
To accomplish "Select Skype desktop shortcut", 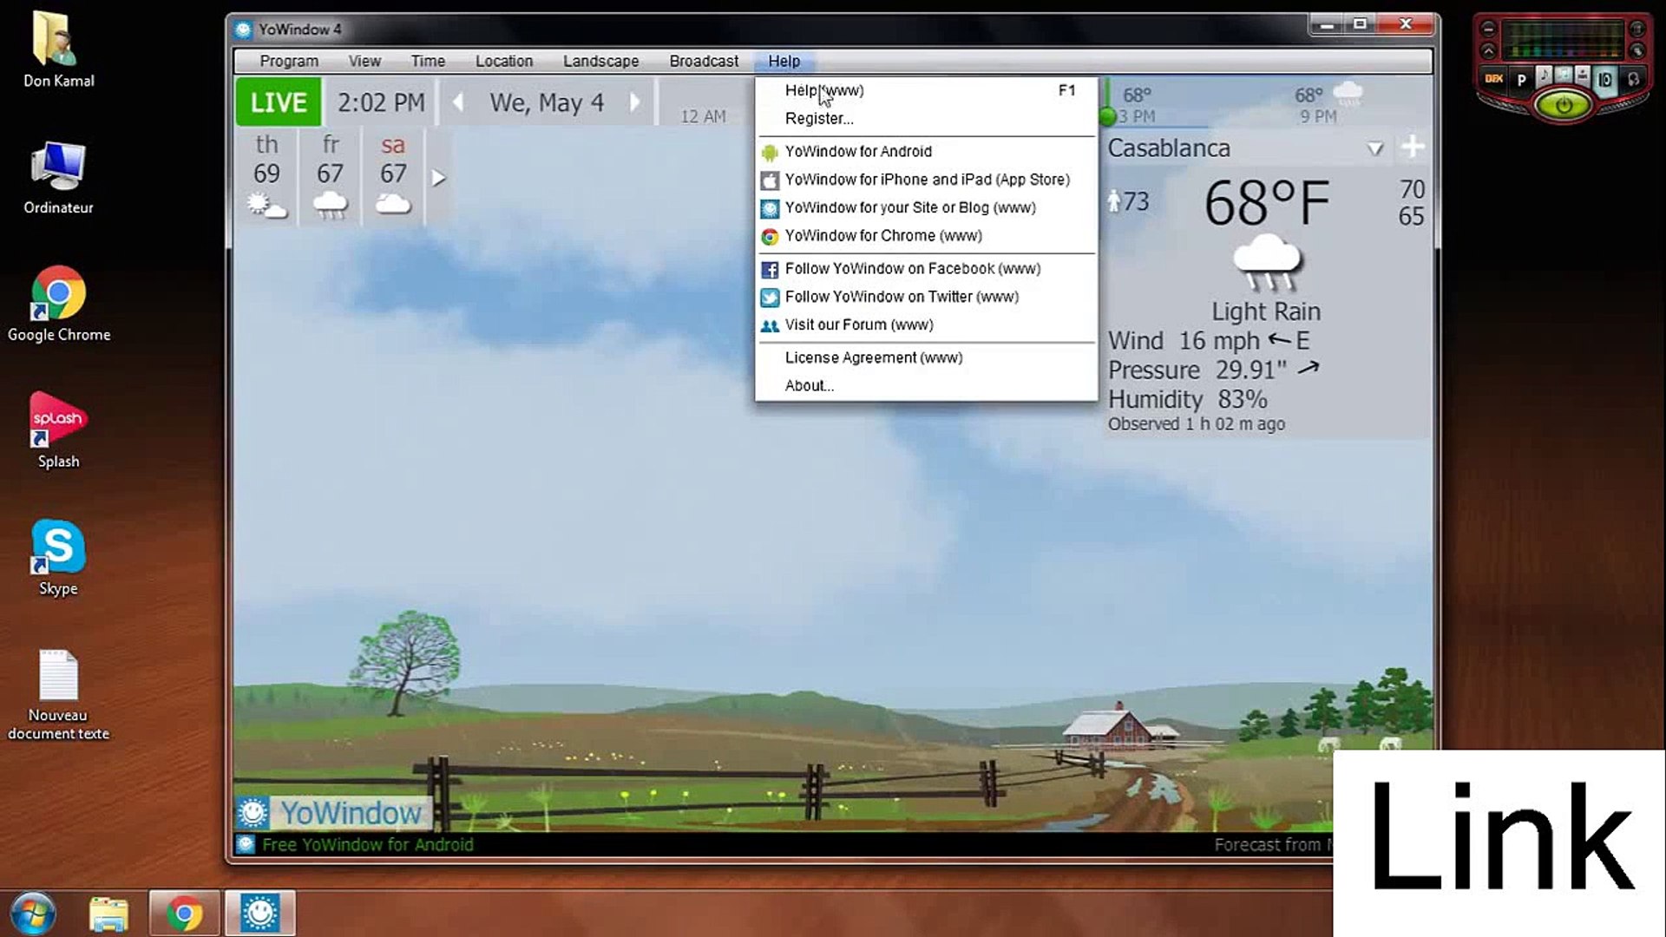I will [58, 558].
